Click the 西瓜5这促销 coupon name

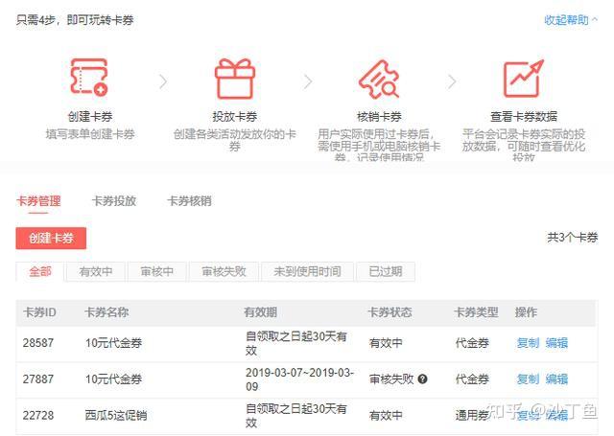[x=116, y=415]
